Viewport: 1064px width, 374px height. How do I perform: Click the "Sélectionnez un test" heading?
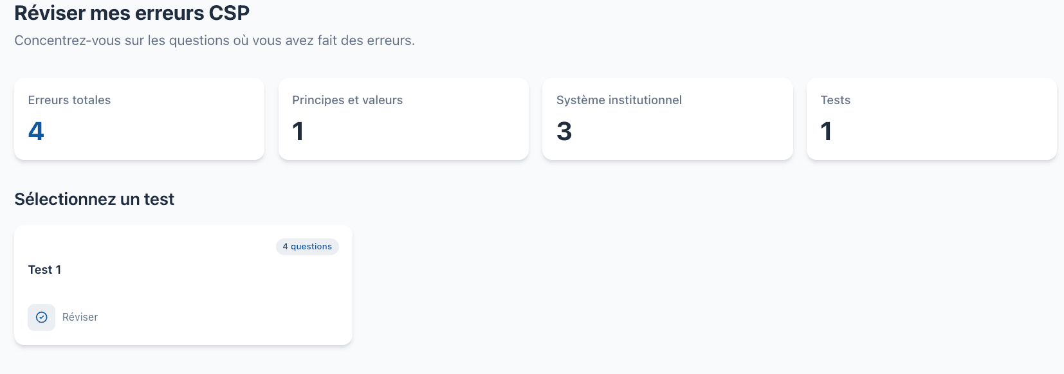pos(93,199)
